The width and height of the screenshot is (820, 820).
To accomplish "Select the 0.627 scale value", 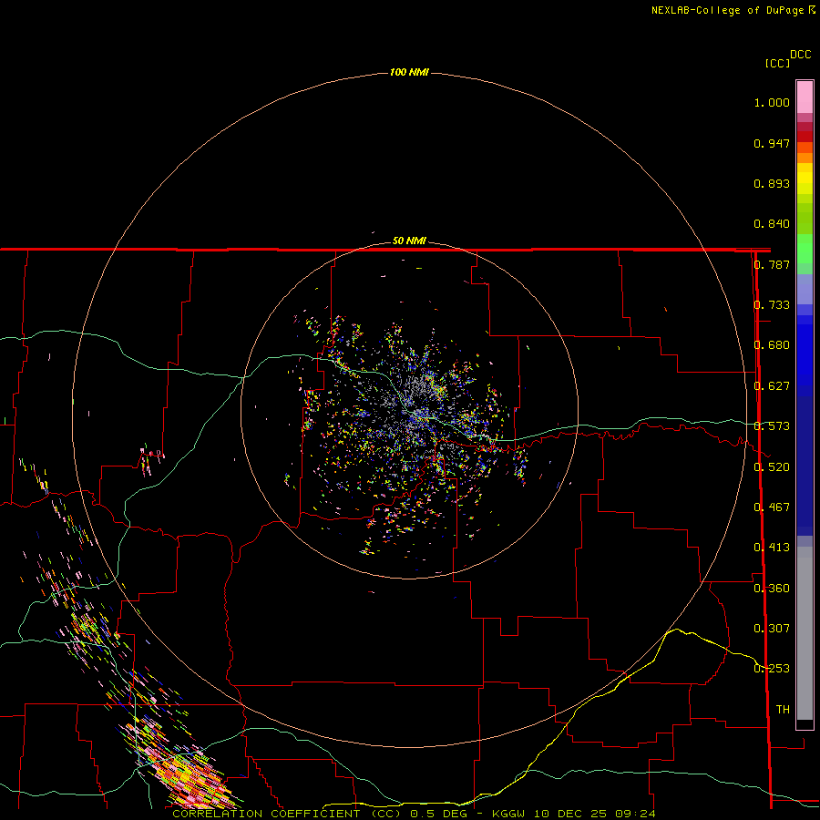I will (772, 386).
